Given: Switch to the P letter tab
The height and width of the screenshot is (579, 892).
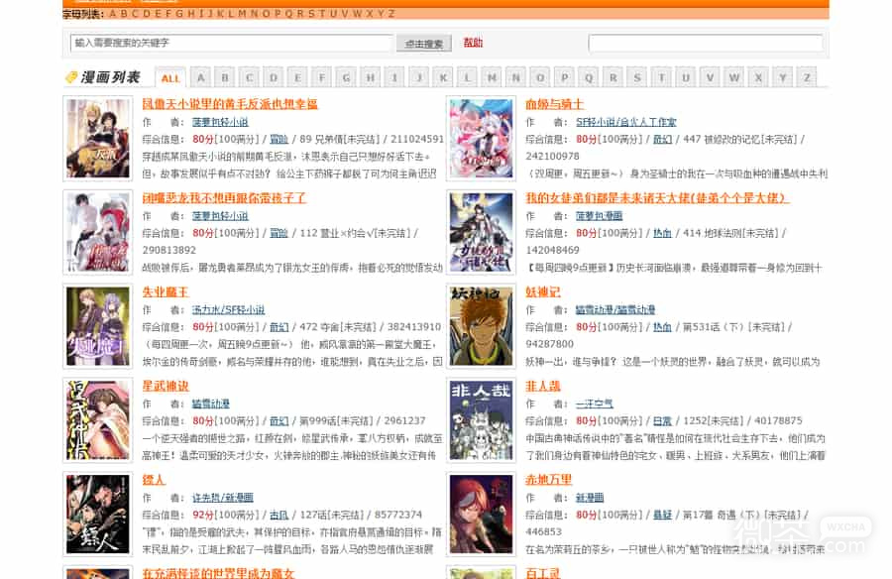Looking at the screenshot, I should pos(565,77).
